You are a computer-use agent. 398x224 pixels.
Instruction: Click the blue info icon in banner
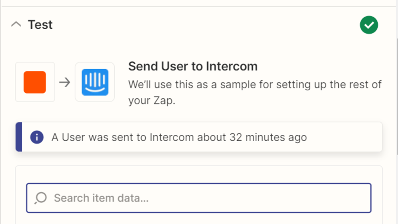coord(37,137)
